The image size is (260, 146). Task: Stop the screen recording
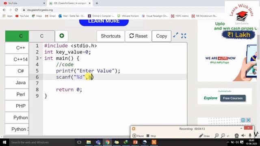click(x=151, y=136)
